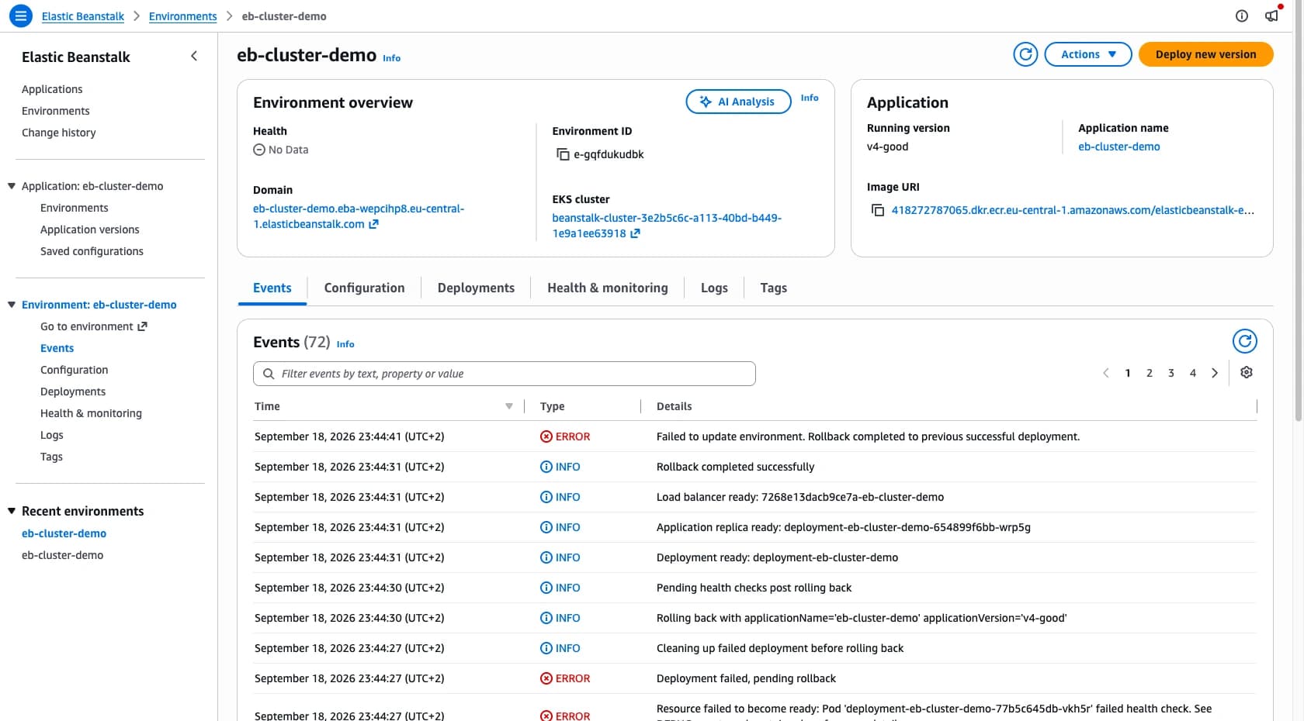Copy the Environment ID e-gqfdukudbk
Screen dimensions: 1304x721
563,154
